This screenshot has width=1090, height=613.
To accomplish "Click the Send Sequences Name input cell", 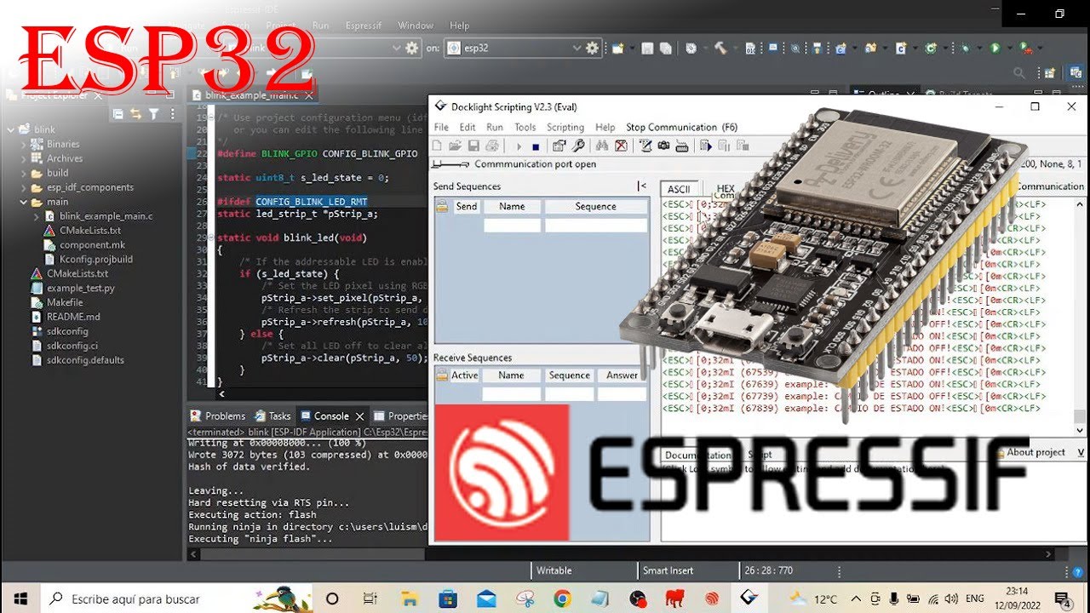I will click(512, 225).
